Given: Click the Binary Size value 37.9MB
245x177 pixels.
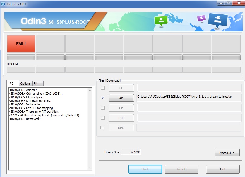Looking at the screenshot, I should [131, 152].
